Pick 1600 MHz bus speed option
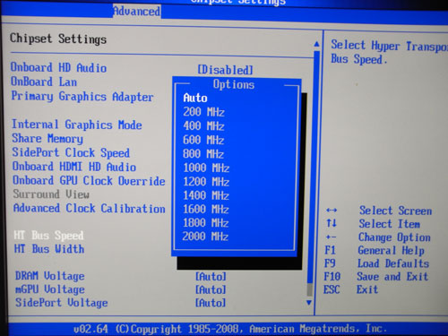This screenshot has height=336, width=448. pos(206,210)
